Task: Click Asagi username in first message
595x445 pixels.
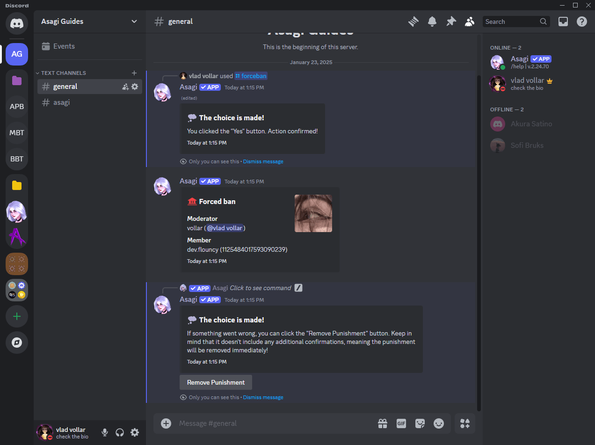Action: (189, 87)
